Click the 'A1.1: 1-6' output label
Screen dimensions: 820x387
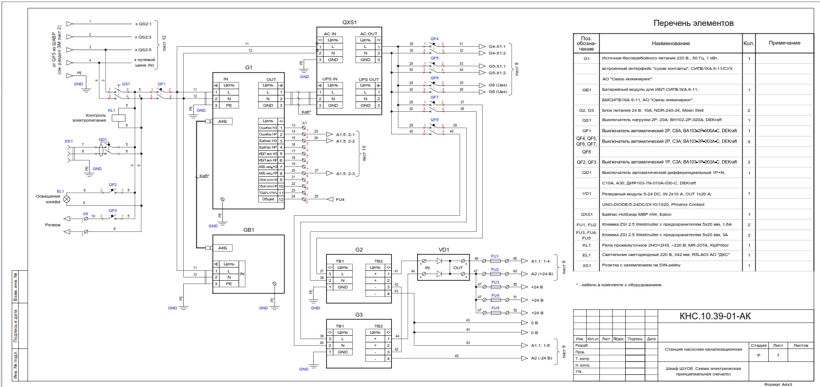pyautogui.click(x=542, y=345)
